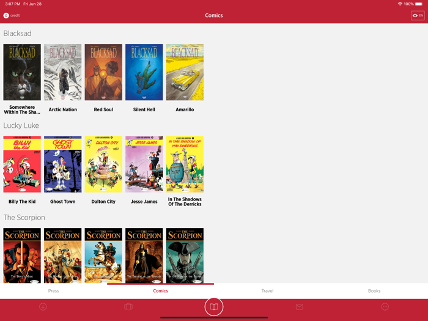Open Scorpion Treasure of the Templar cover
The width and height of the screenshot is (428, 321).
[x=144, y=256]
